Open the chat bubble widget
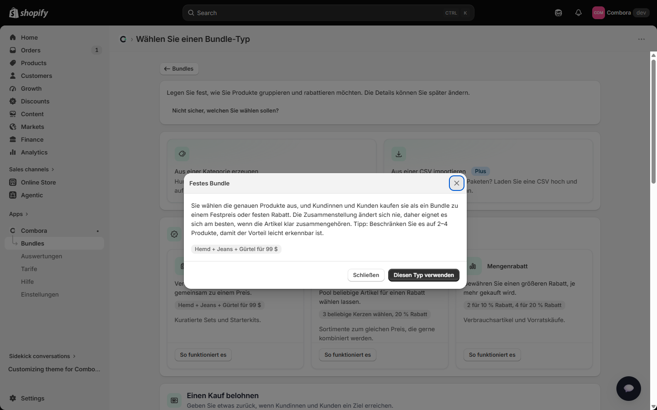The height and width of the screenshot is (410, 657). coord(629,389)
